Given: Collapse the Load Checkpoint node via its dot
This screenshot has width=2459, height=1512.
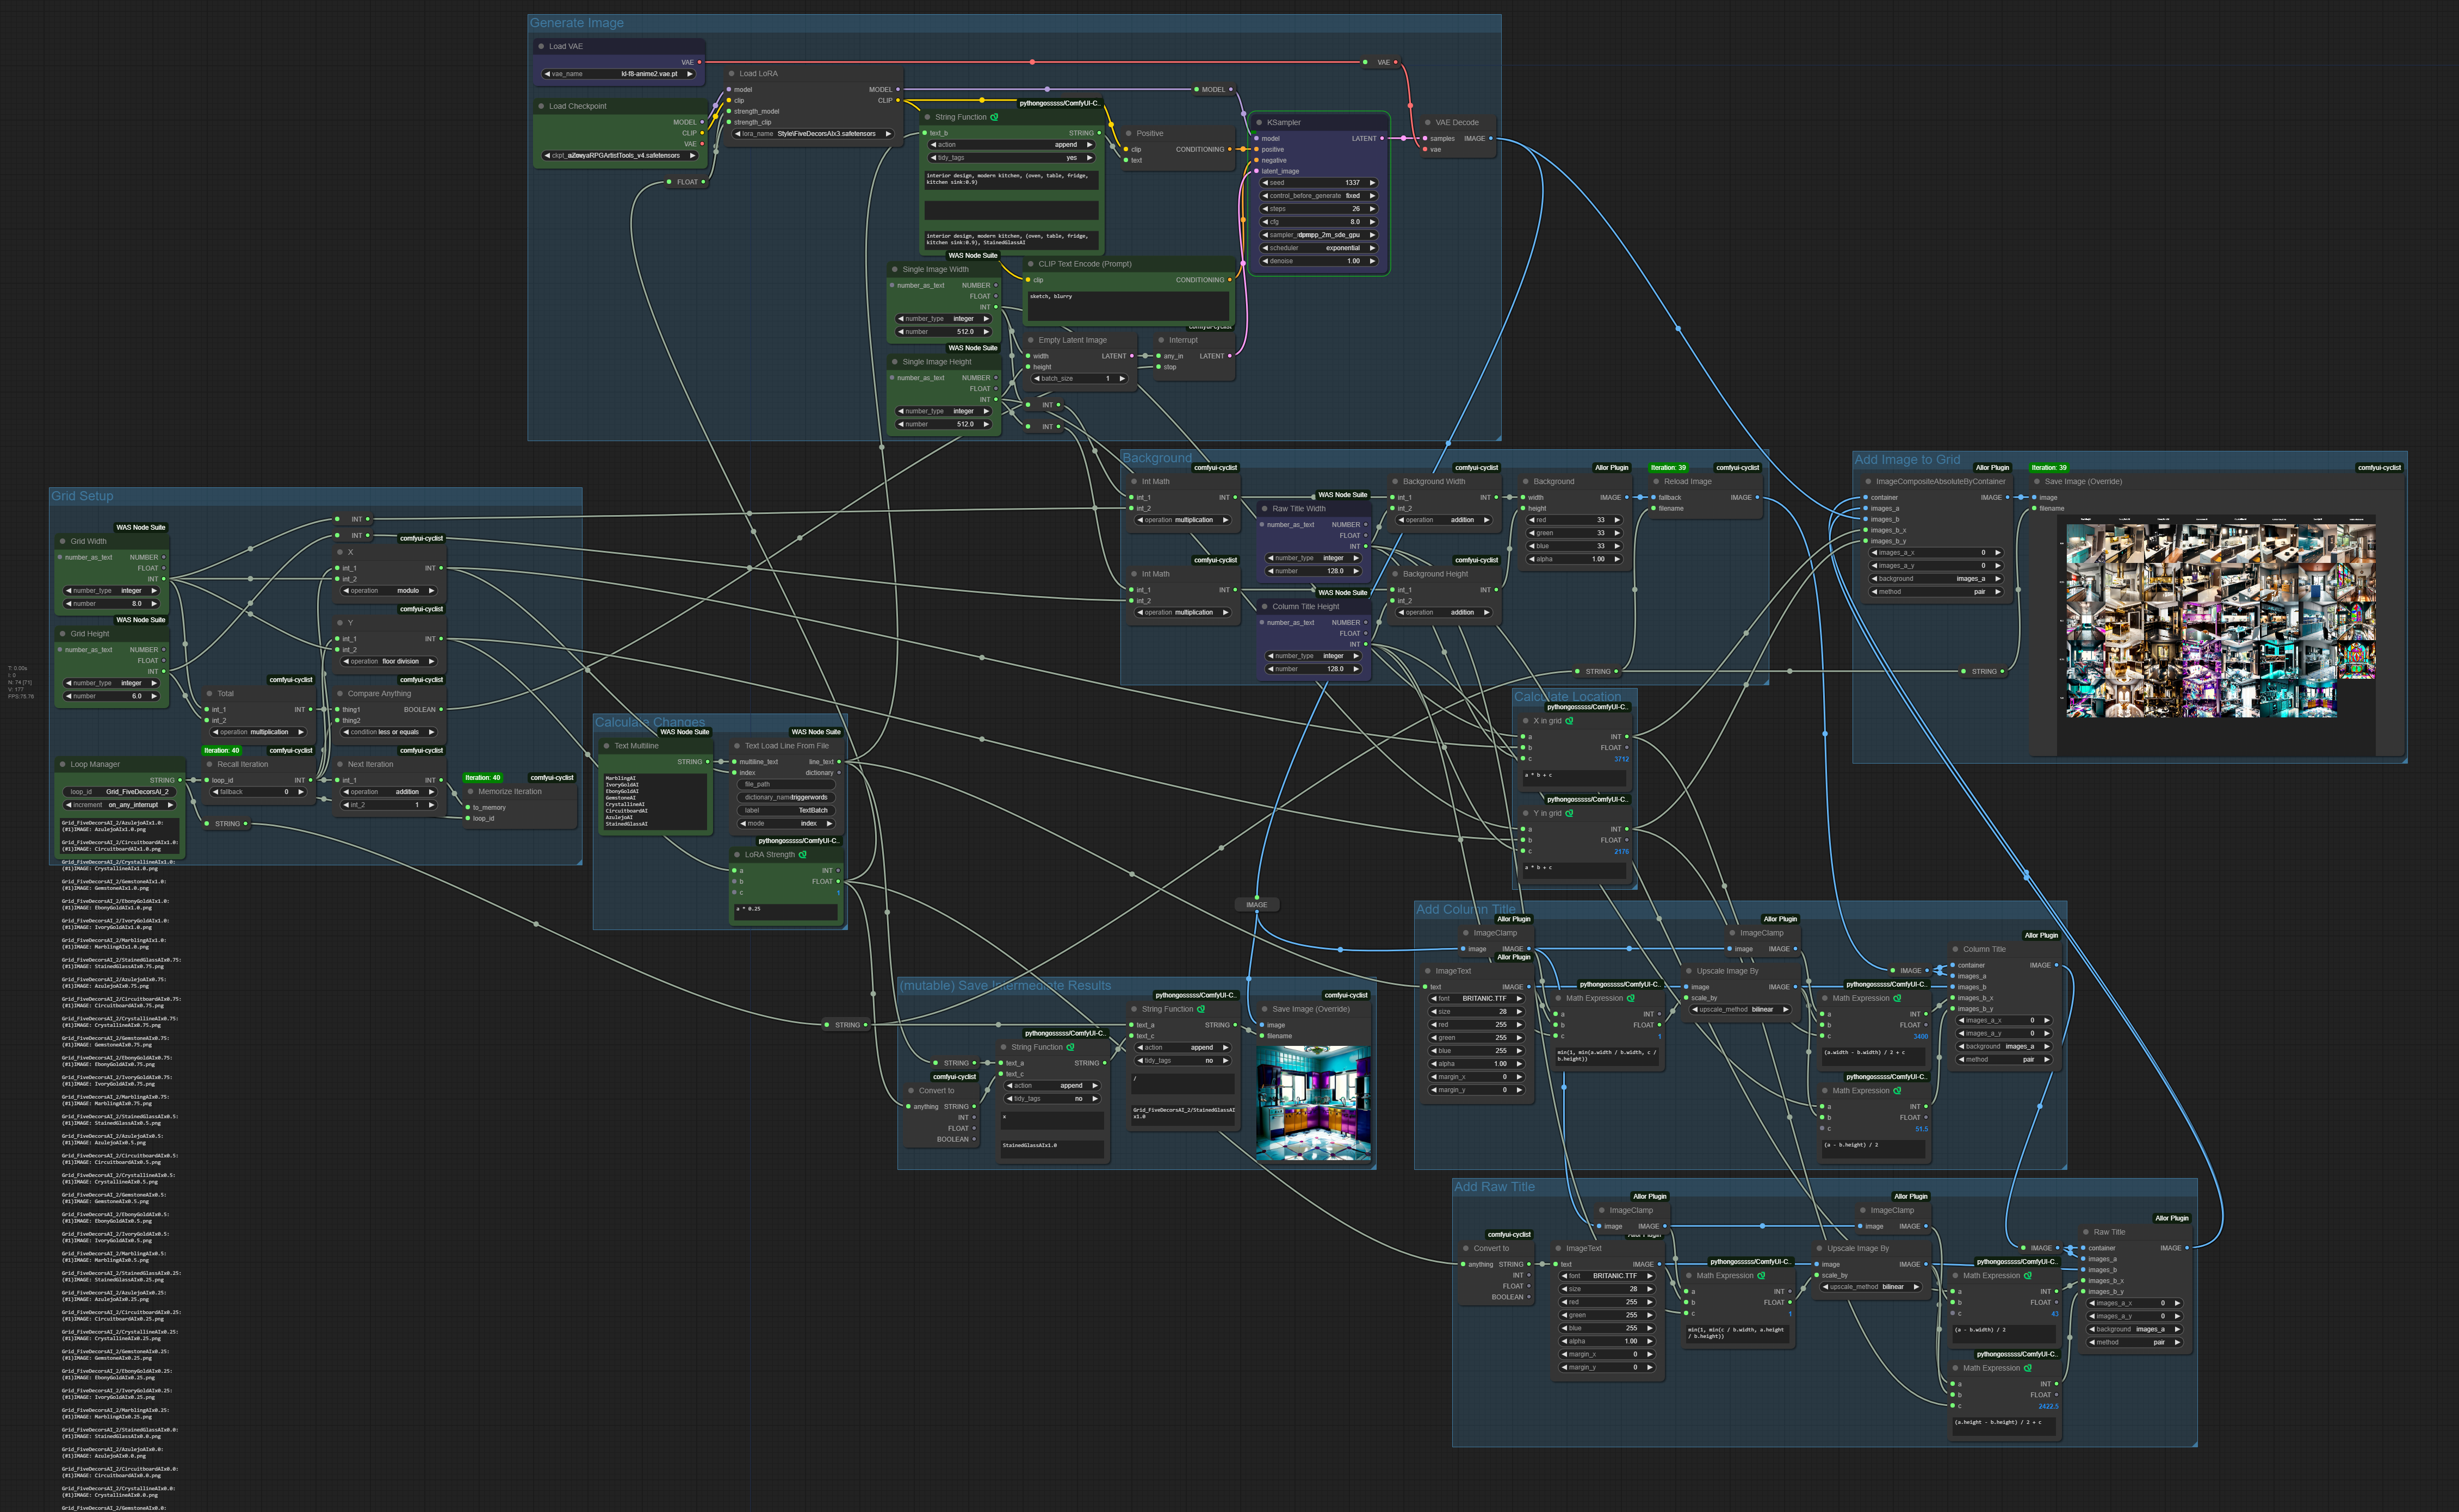Looking at the screenshot, I should tap(541, 106).
